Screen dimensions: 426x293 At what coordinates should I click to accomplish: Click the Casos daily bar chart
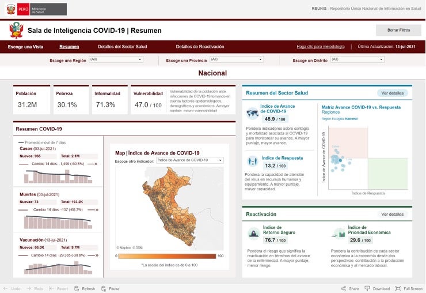58,176
